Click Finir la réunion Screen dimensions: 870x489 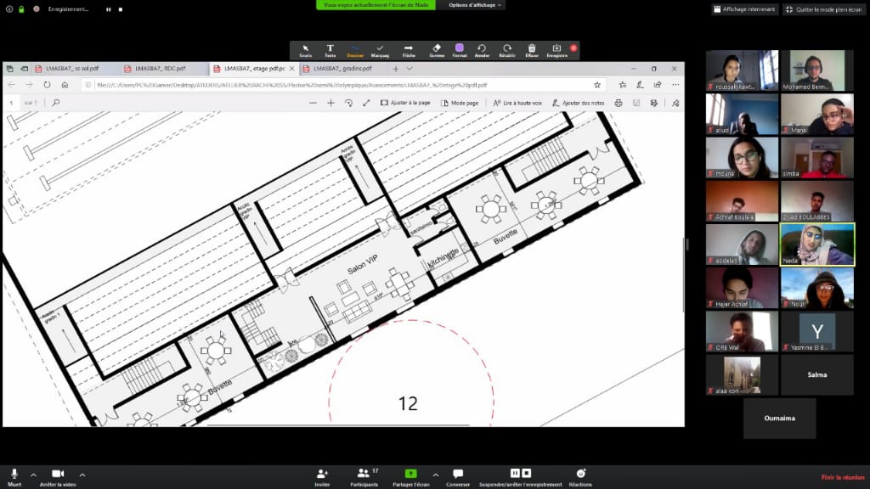(x=843, y=477)
